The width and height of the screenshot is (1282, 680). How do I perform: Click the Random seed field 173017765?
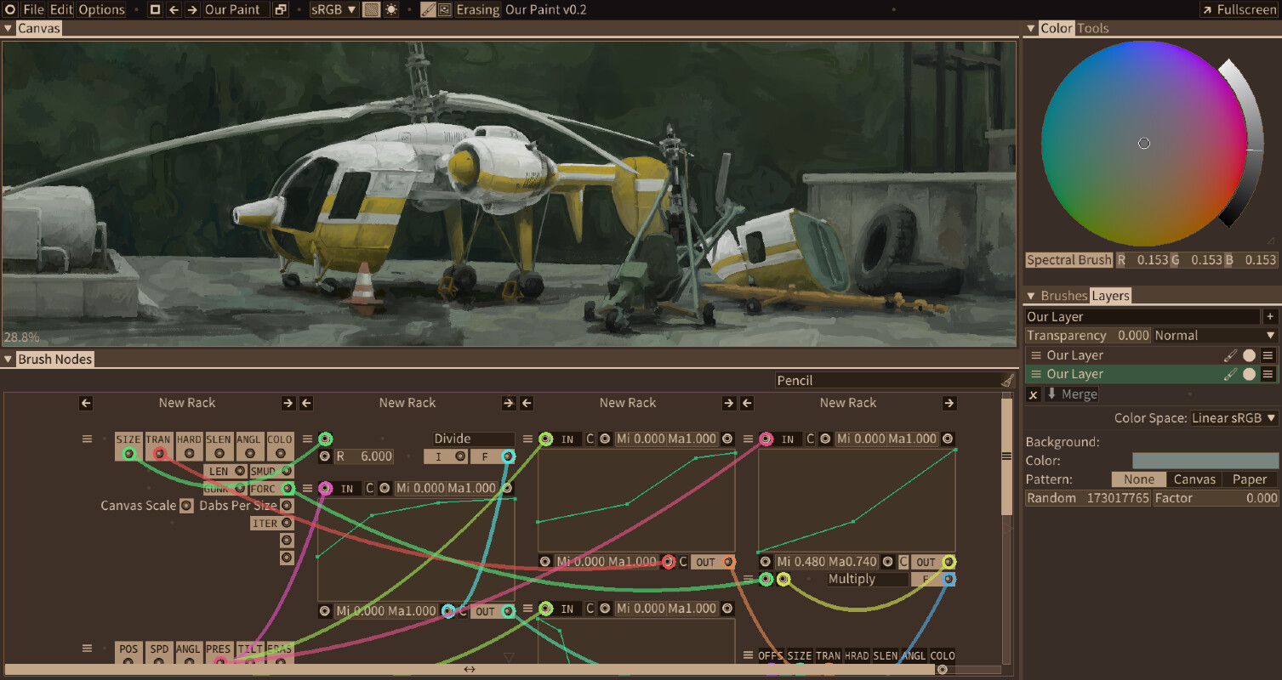[x=1088, y=498]
